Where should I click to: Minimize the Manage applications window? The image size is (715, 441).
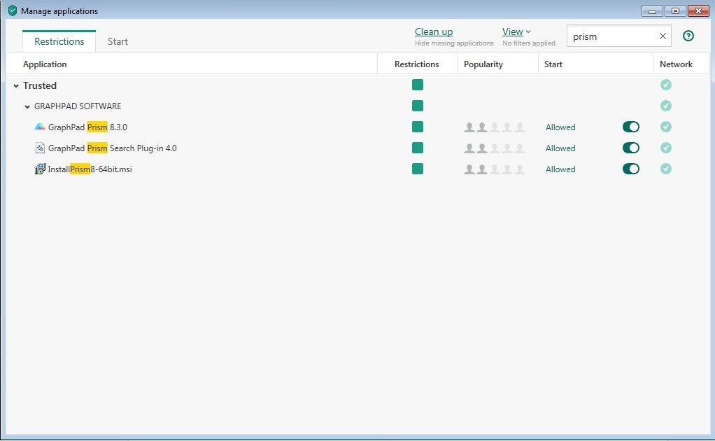652,11
